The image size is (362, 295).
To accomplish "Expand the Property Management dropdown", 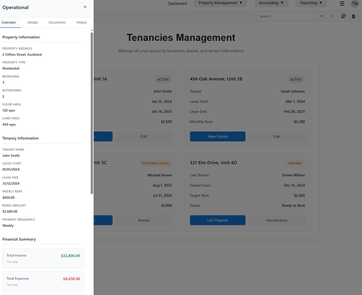I will pos(220,3).
